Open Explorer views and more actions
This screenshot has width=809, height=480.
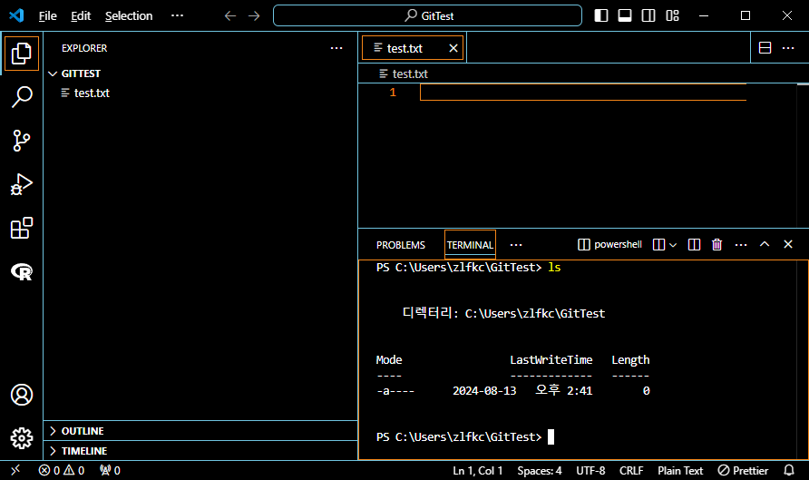[336, 48]
